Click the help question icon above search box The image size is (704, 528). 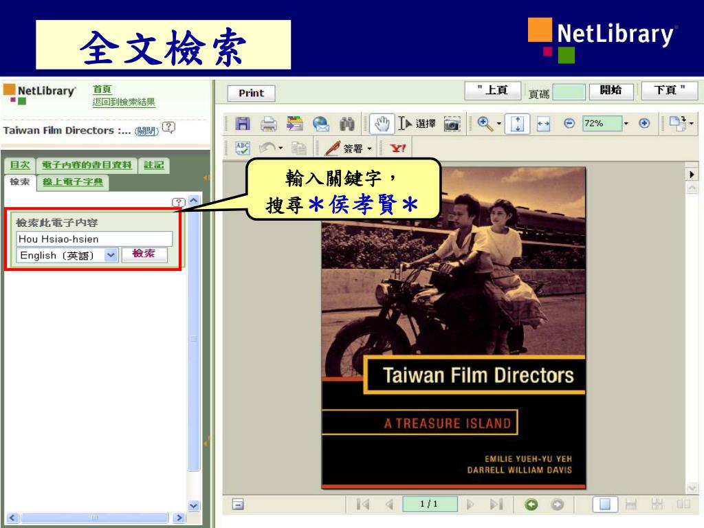pyautogui.click(x=178, y=202)
